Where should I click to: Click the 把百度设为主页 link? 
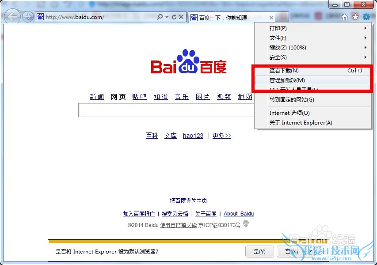tap(188, 201)
